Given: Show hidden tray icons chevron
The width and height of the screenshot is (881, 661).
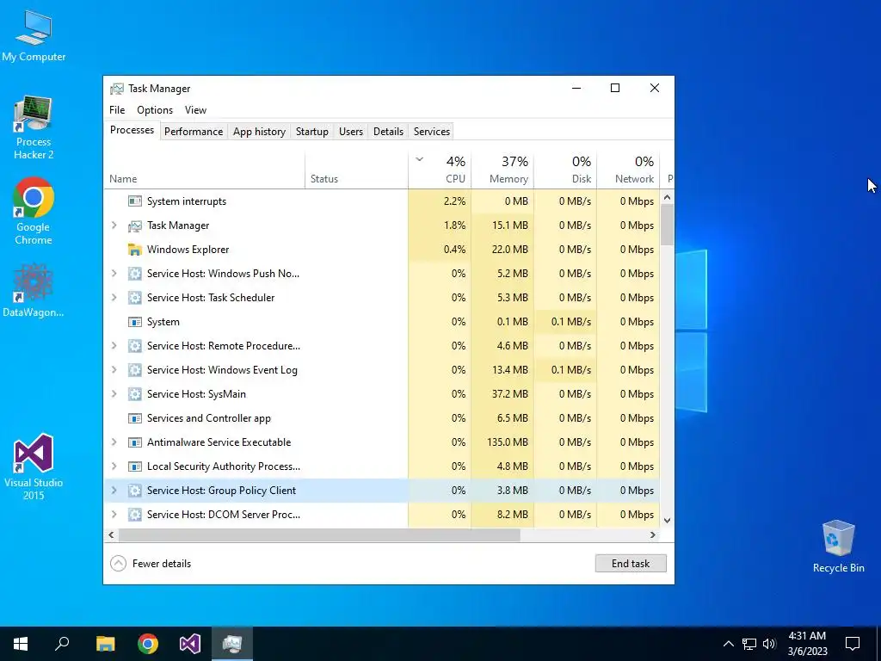Looking at the screenshot, I should coord(728,644).
